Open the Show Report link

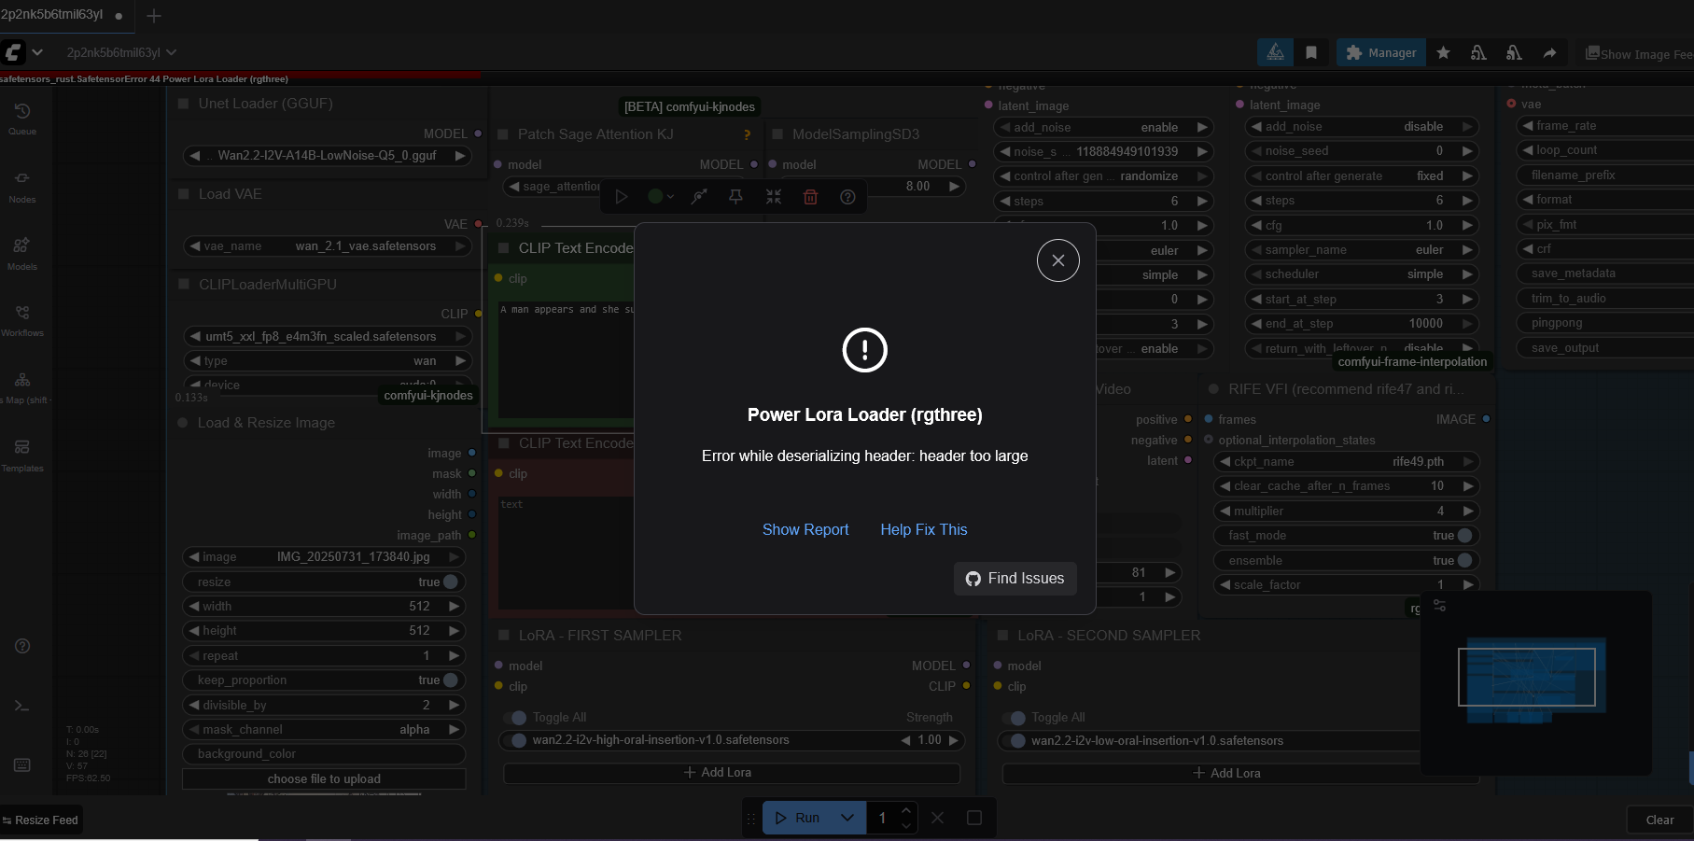[x=805, y=529]
